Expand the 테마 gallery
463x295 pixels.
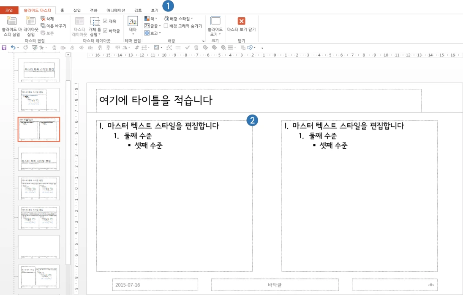click(133, 26)
